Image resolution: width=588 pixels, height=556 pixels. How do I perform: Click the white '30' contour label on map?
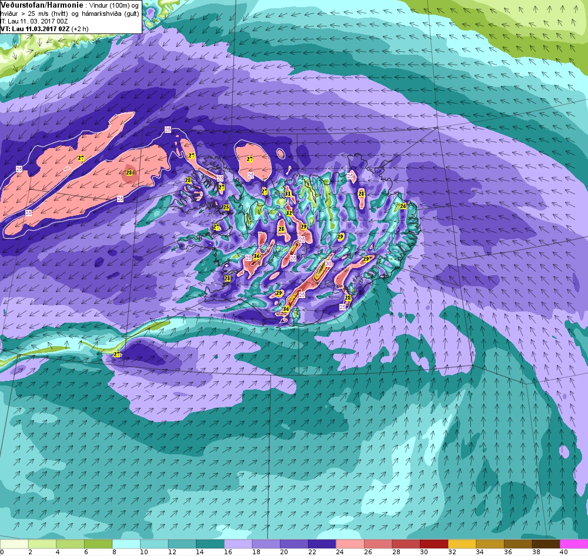click(x=329, y=264)
